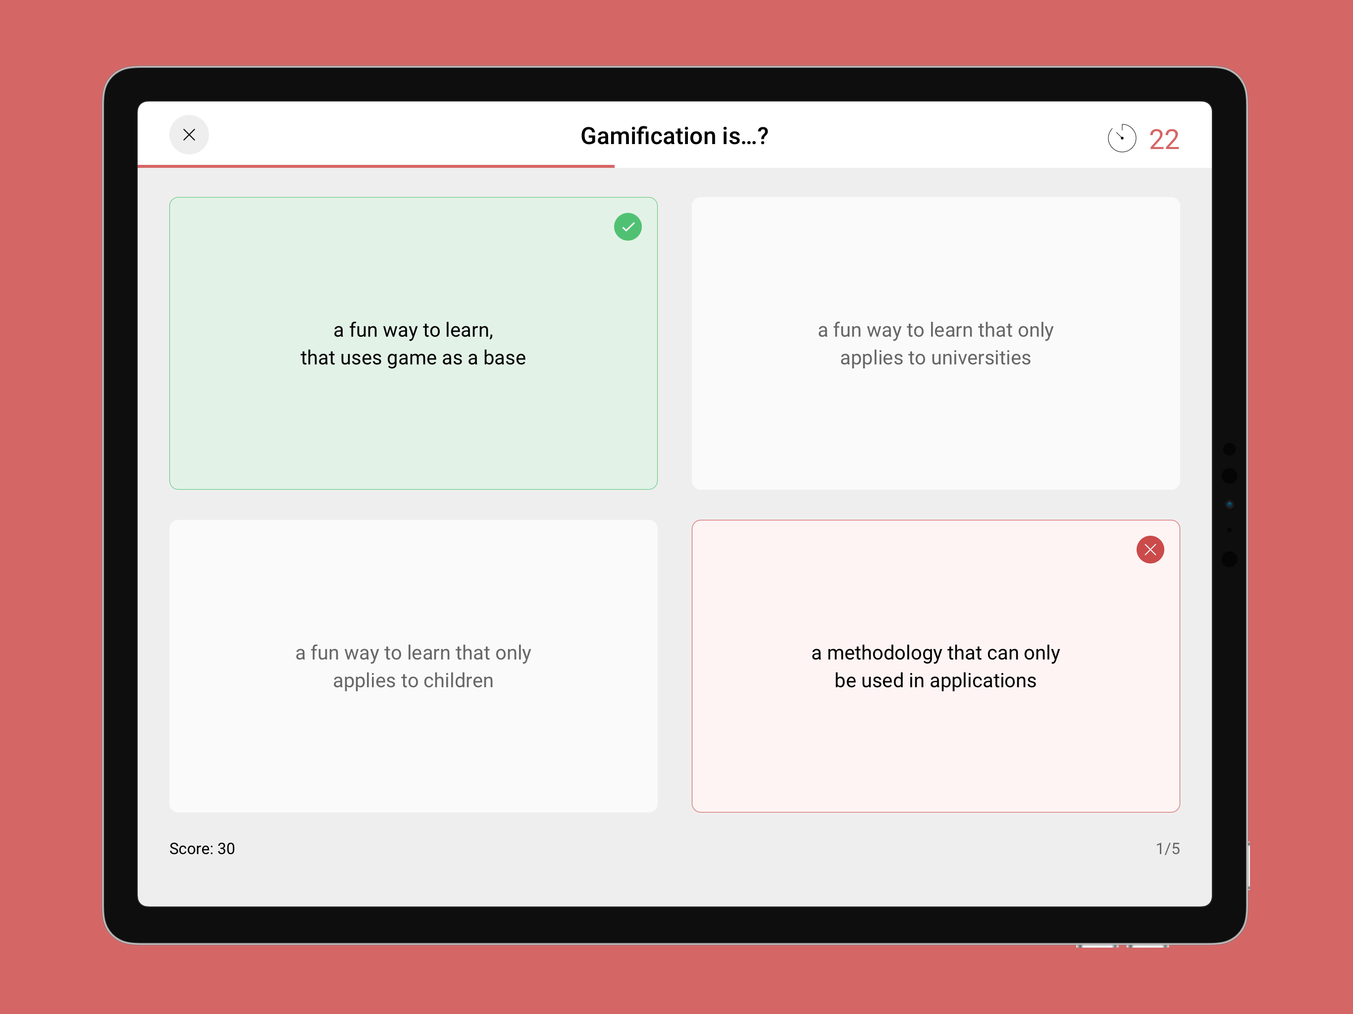
Task: Click the timer clock icon
Action: 1122,138
